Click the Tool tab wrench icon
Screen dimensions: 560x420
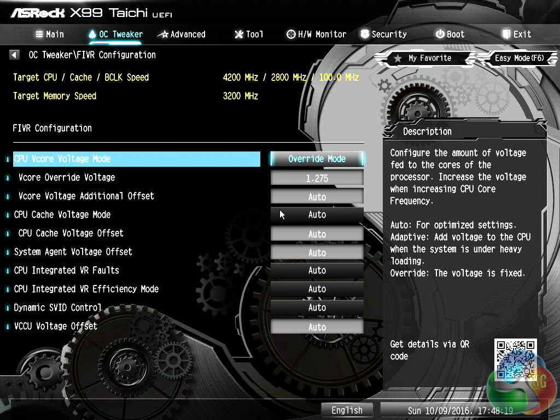(x=238, y=34)
